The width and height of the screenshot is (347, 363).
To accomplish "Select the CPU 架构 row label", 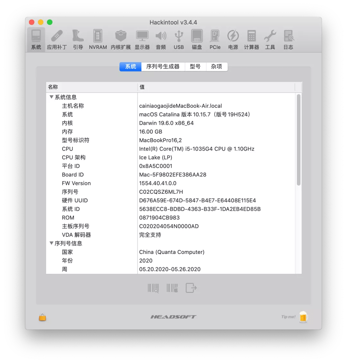I will [x=74, y=157].
